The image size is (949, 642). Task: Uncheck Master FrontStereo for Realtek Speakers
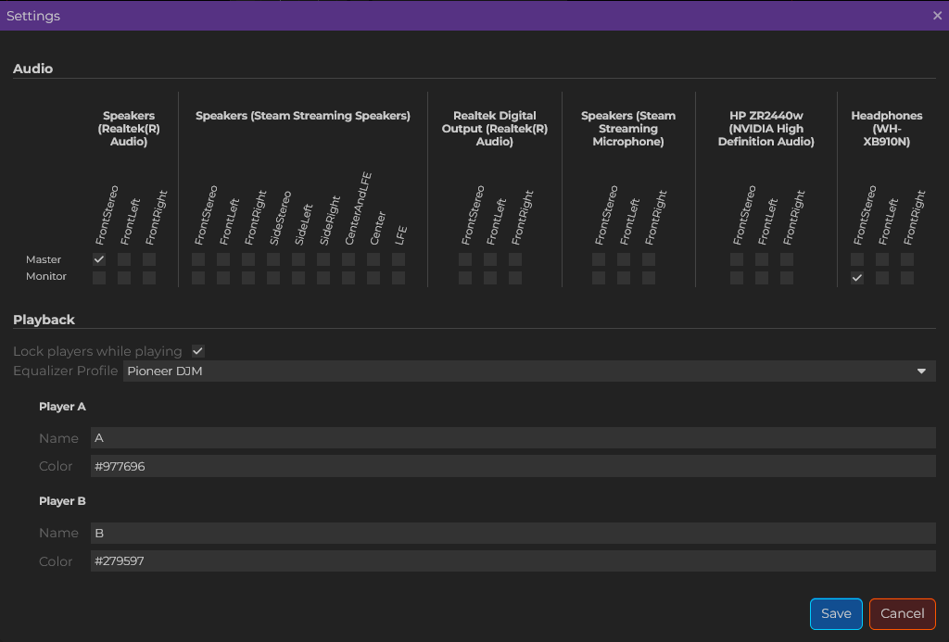point(99,259)
